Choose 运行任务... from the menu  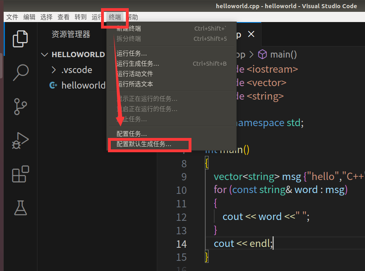pos(172,53)
